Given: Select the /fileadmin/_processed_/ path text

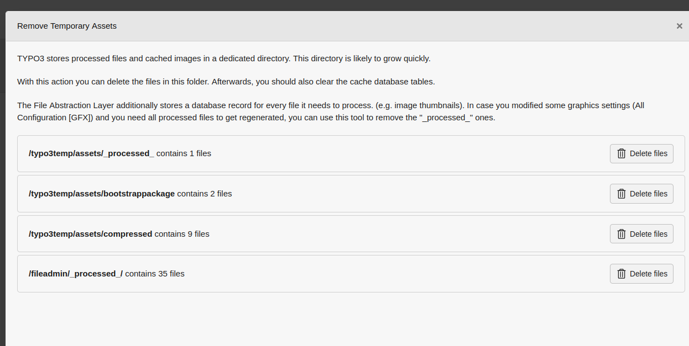Looking at the screenshot, I should pyautogui.click(x=76, y=274).
